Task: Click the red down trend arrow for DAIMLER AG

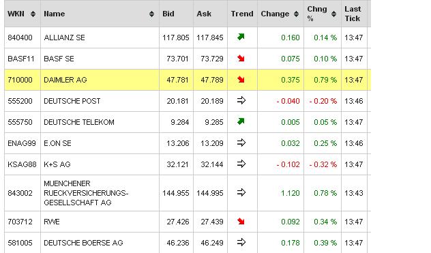Action: click(241, 80)
